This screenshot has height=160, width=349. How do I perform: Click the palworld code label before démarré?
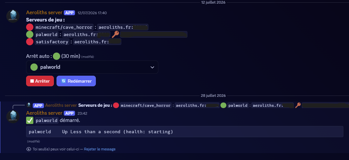tap(47, 120)
